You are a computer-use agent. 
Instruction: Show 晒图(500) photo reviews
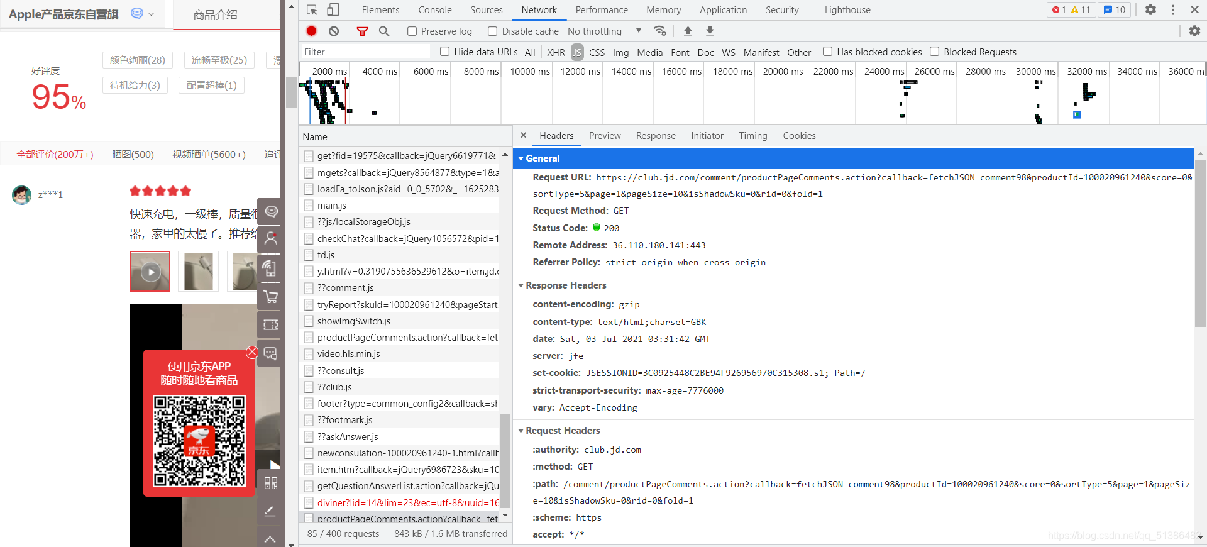[x=133, y=154]
